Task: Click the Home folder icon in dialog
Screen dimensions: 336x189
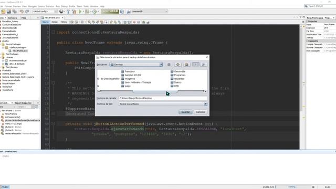Action: [x=177, y=65]
